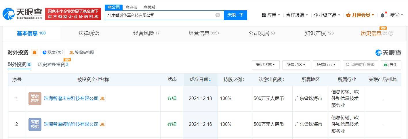Click the help icon next to 历史信息
The width and height of the screenshot is (408, 139).
391,33
